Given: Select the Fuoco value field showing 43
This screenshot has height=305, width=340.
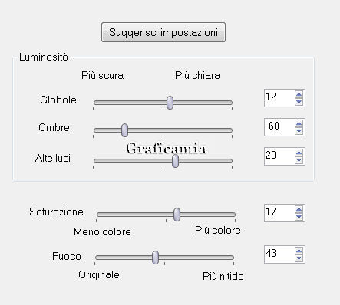Looking at the screenshot, I should point(279,254).
